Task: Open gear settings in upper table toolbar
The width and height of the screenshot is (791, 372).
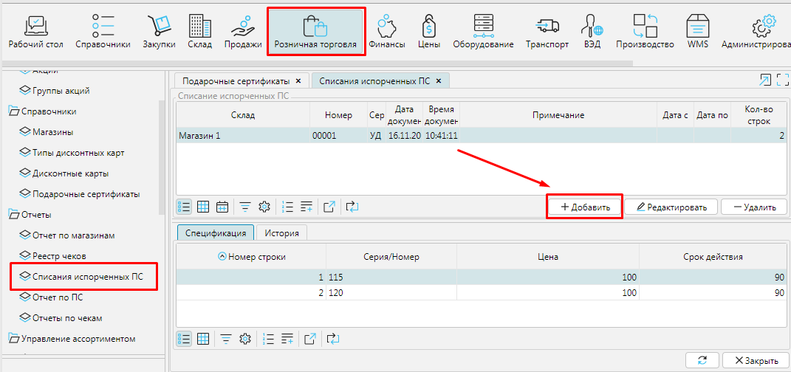Action: pos(264,207)
